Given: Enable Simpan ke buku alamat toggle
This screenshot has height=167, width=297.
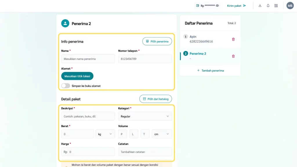Looking at the screenshot, I should tap(66, 86).
